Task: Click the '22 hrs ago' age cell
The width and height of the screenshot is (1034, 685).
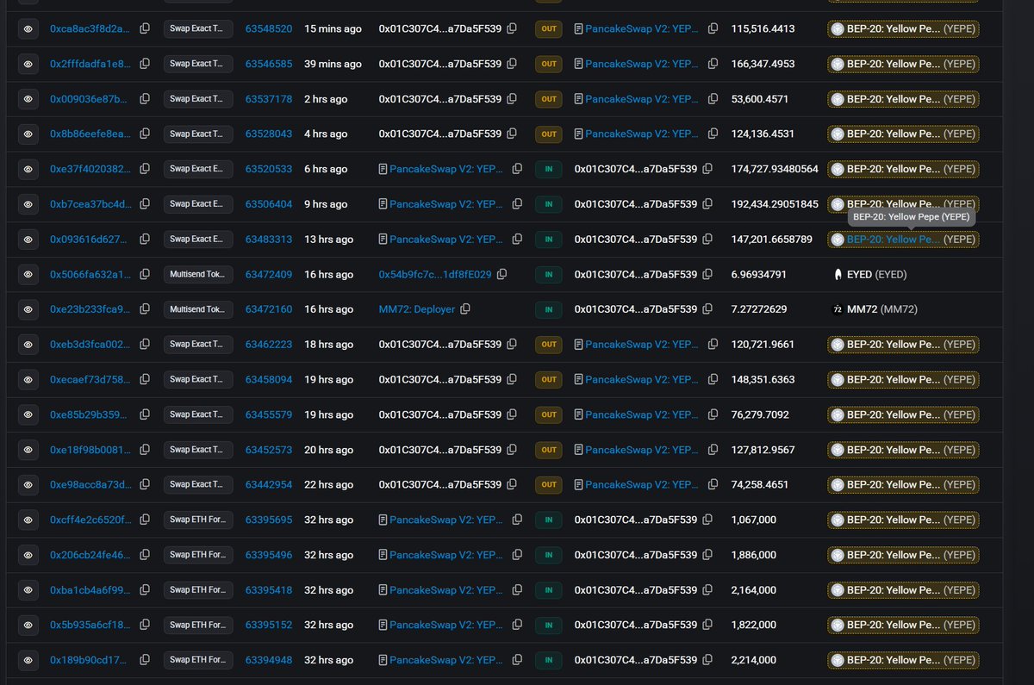Action: [328, 484]
